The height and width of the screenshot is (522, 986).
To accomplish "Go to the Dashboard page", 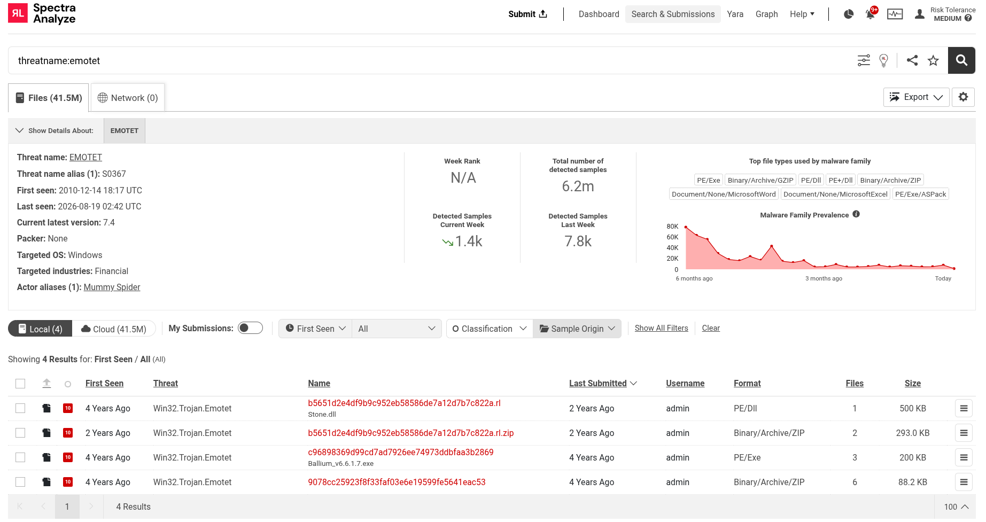I will point(599,14).
